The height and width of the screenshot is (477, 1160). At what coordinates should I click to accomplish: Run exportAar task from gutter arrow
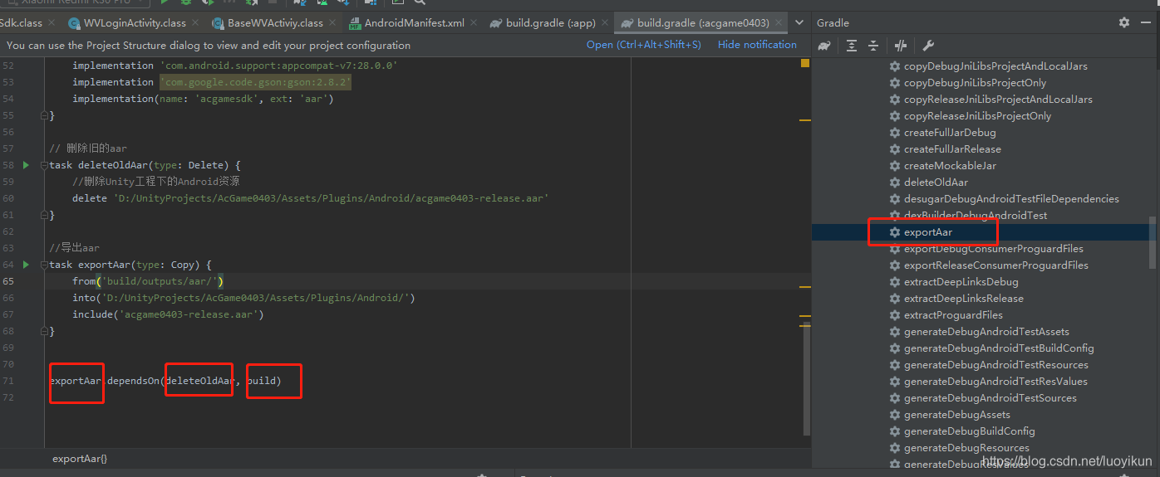coord(26,265)
